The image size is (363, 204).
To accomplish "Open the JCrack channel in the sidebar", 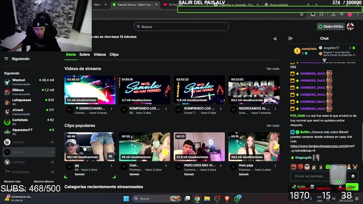I will coord(29,112).
